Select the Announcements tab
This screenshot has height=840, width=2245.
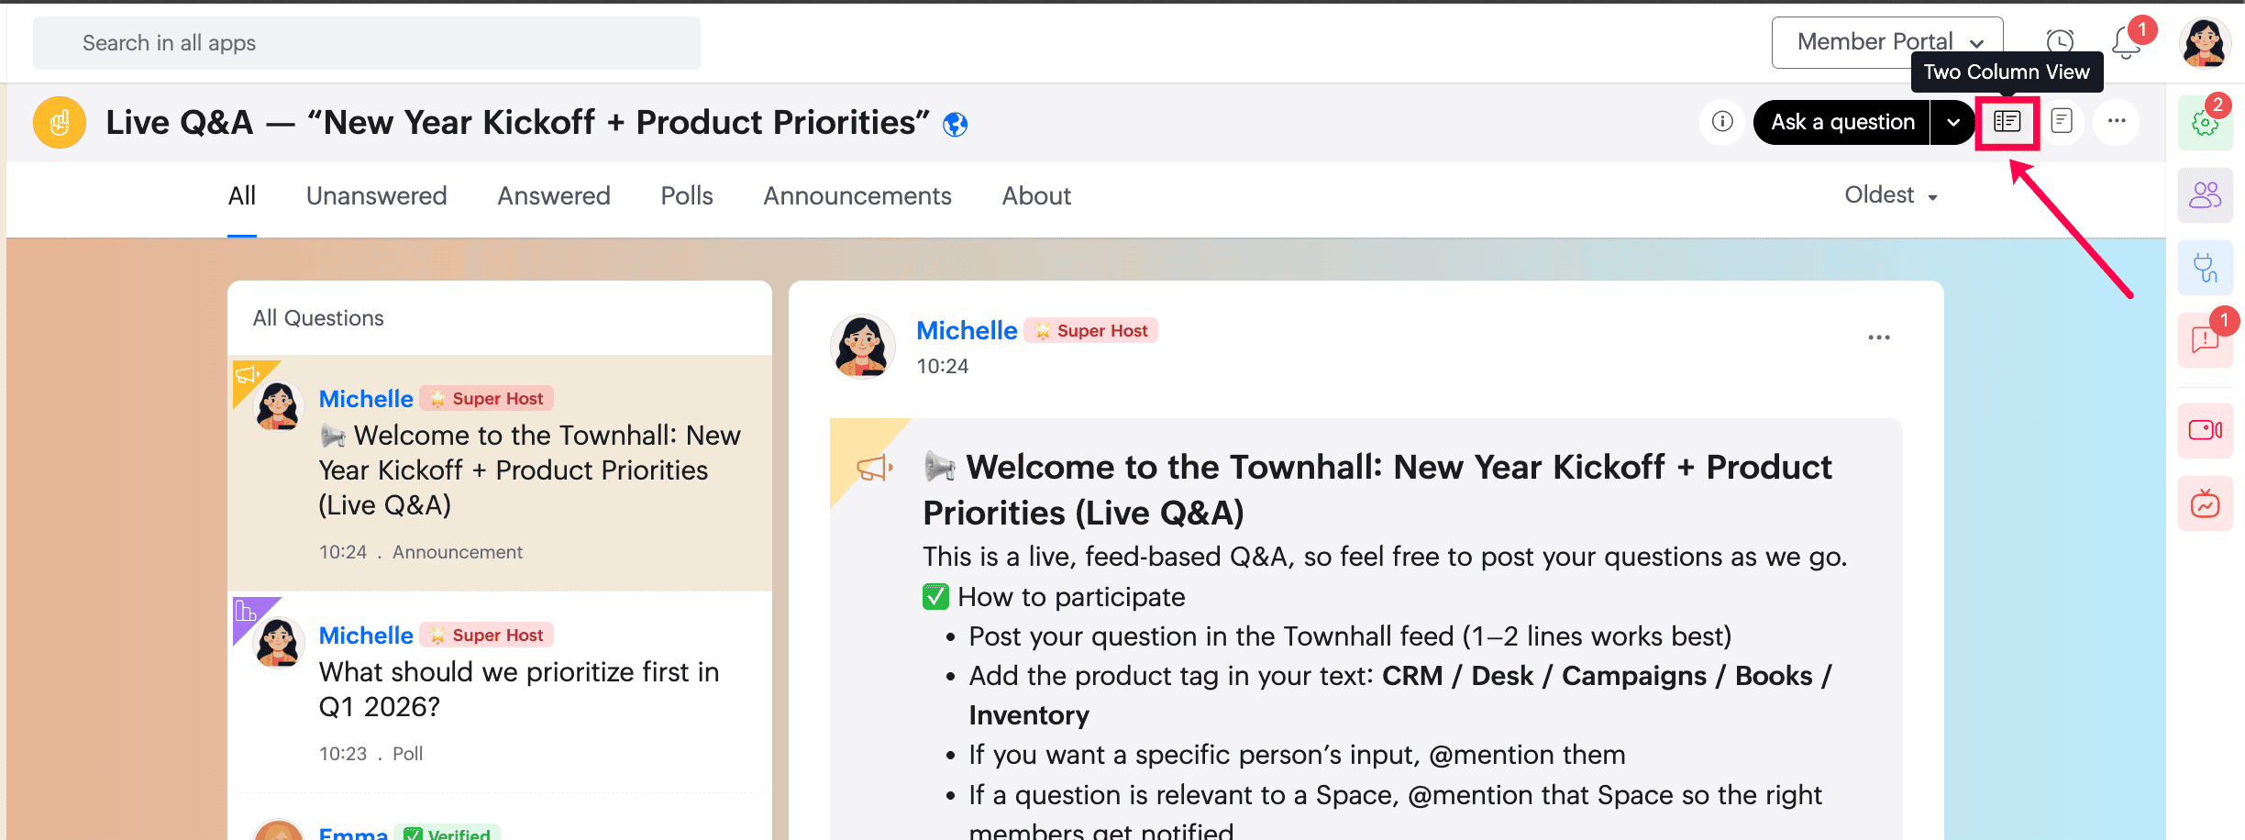click(x=857, y=196)
